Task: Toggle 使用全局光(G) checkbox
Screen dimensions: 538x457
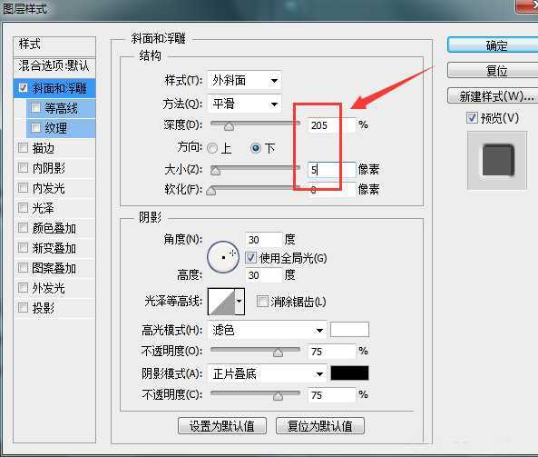Action: [x=250, y=257]
